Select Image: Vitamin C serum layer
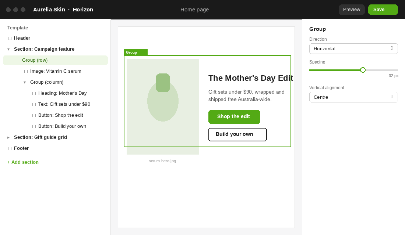The width and height of the screenshot is (405, 235). 56,71
